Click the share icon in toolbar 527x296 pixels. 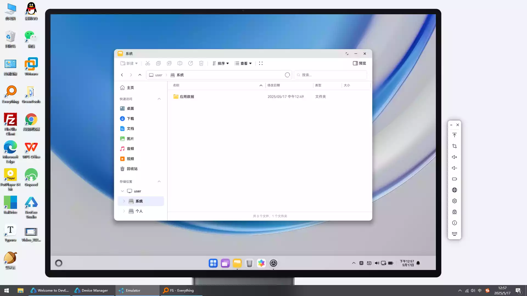[190, 63]
